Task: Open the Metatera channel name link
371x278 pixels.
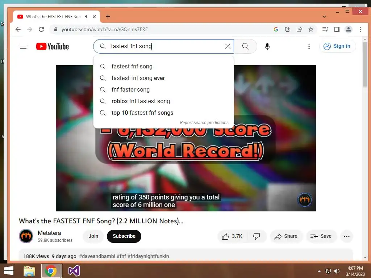Action: (x=49, y=233)
